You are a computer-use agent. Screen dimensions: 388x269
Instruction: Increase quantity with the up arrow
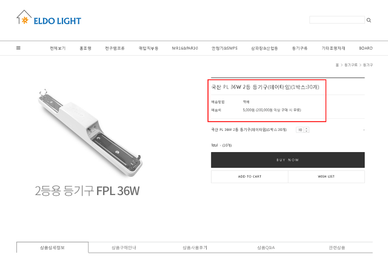pos(307,128)
